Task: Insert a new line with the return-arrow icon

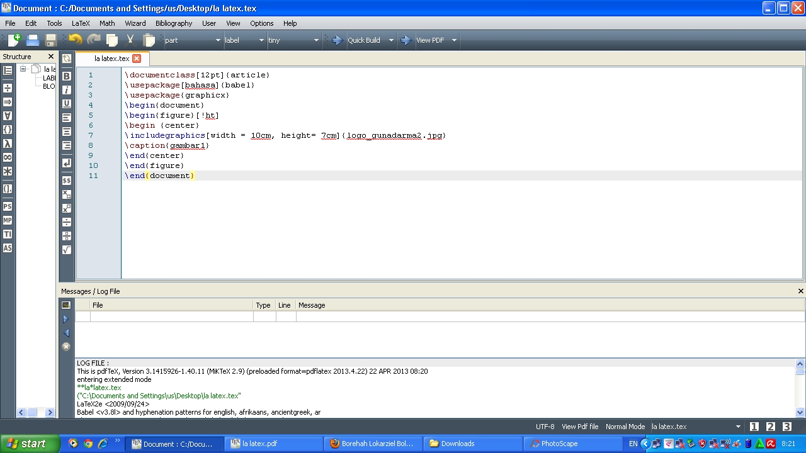Action: (x=66, y=163)
